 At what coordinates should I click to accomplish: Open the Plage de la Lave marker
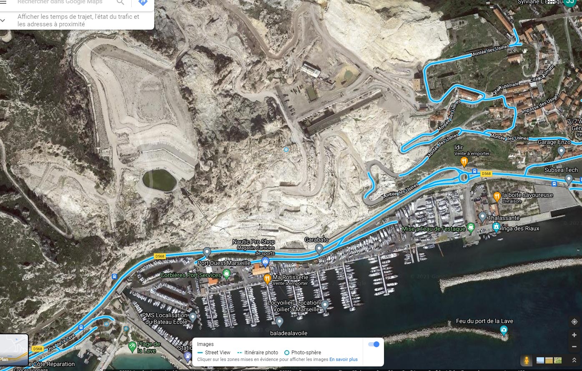tap(132, 346)
